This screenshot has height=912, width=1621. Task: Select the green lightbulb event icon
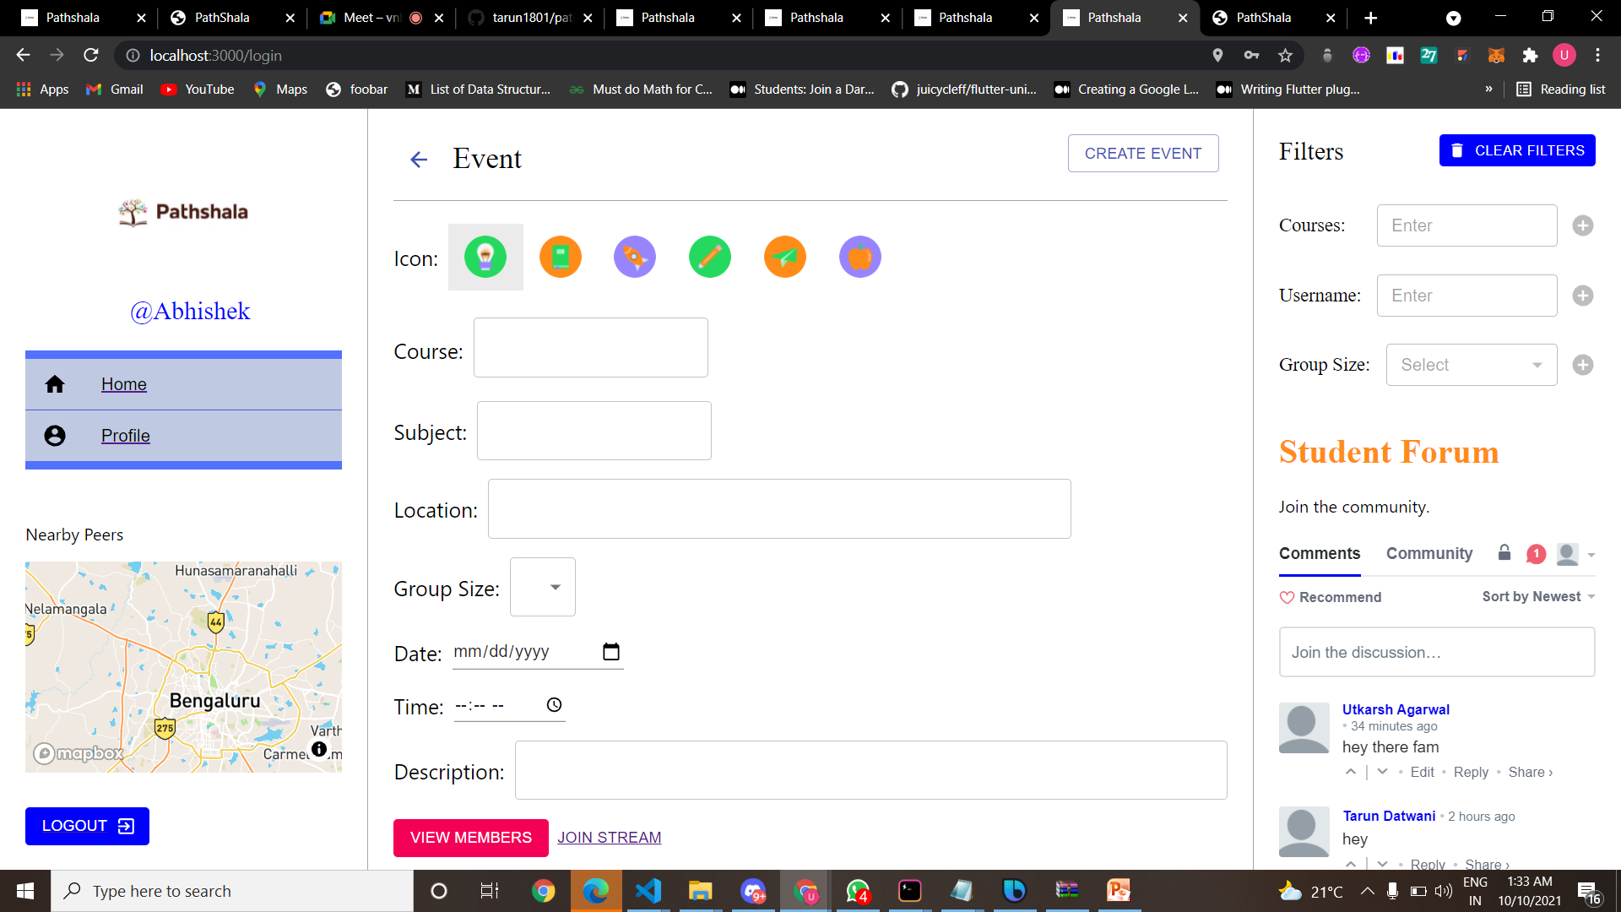tap(485, 257)
